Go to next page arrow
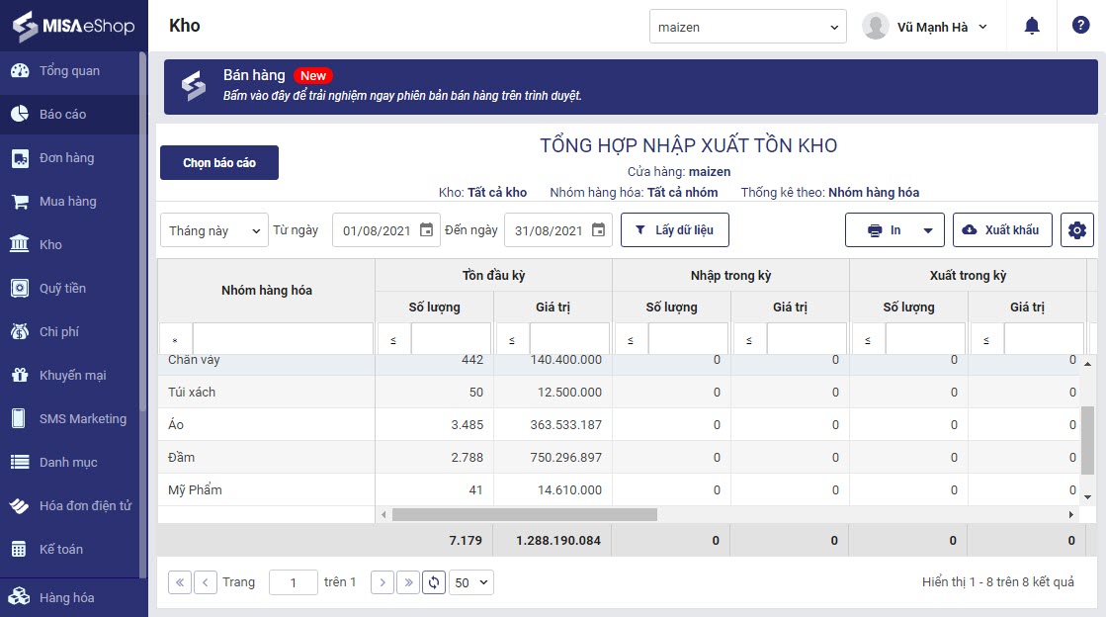The width and height of the screenshot is (1106, 617). pos(383,582)
